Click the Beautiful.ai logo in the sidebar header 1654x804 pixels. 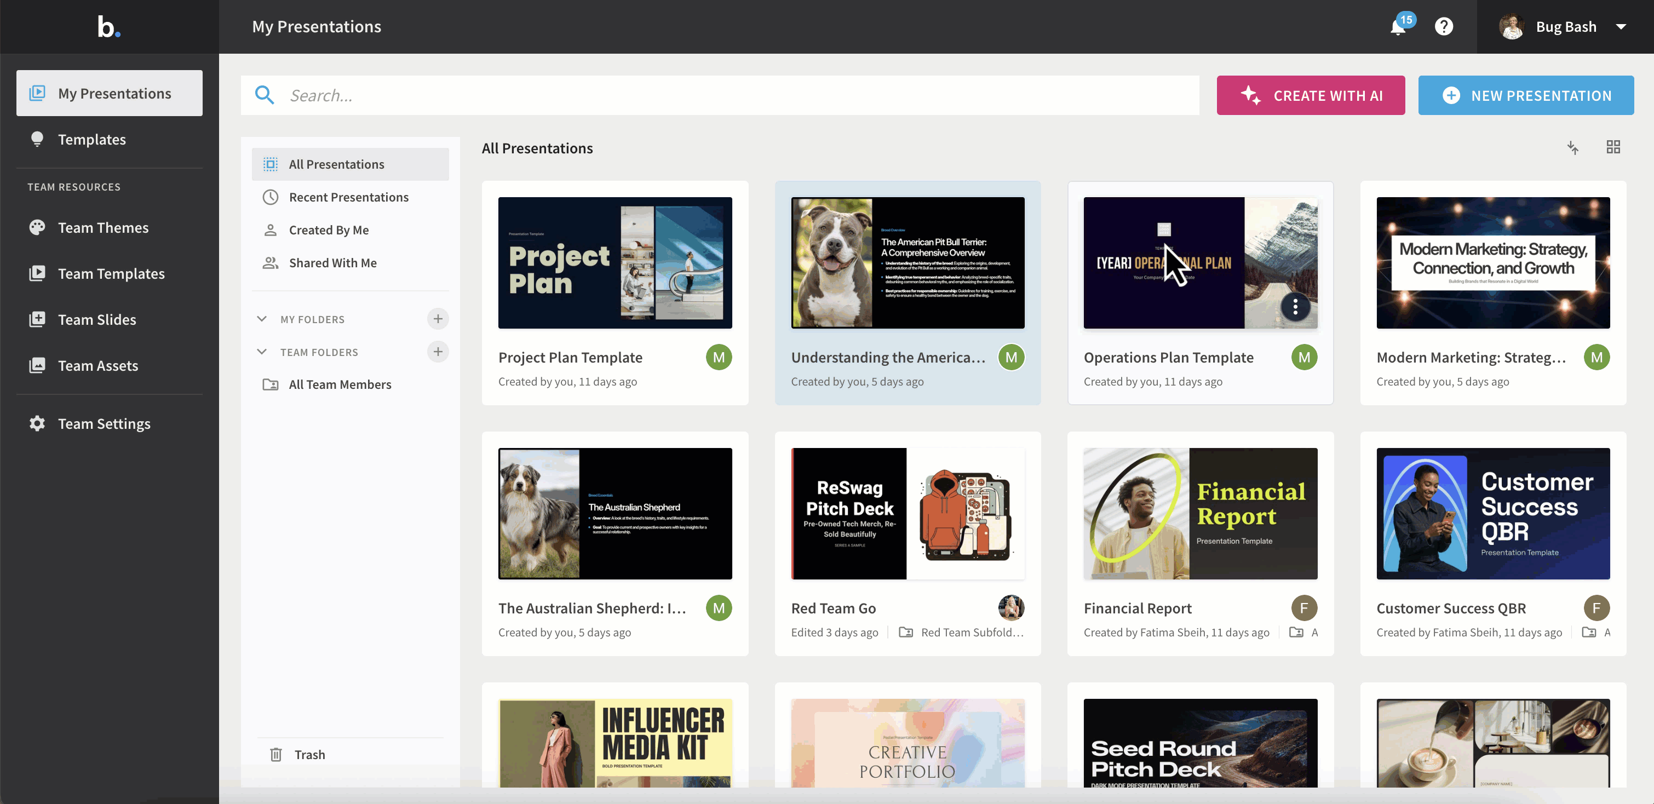pos(108,27)
